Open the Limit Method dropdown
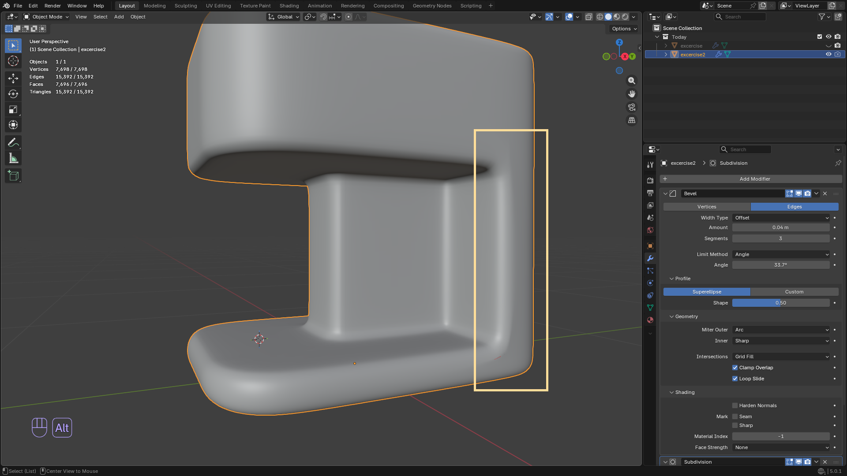This screenshot has width=847, height=476. (781, 254)
